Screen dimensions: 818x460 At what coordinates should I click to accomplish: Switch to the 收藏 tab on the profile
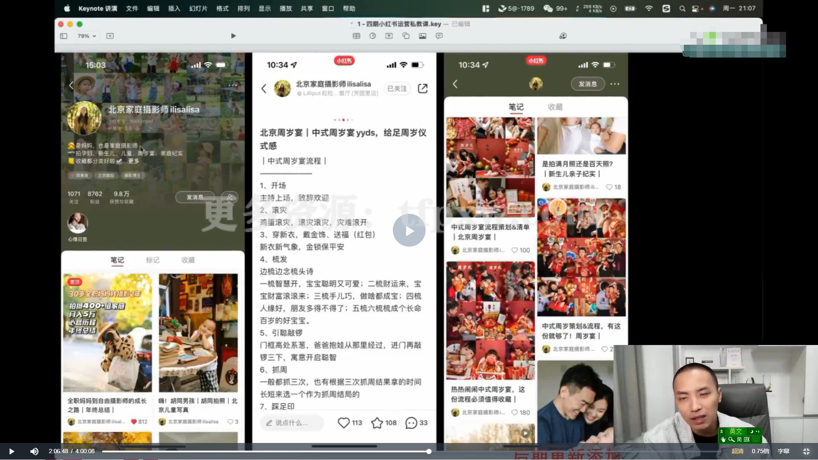tap(556, 107)
